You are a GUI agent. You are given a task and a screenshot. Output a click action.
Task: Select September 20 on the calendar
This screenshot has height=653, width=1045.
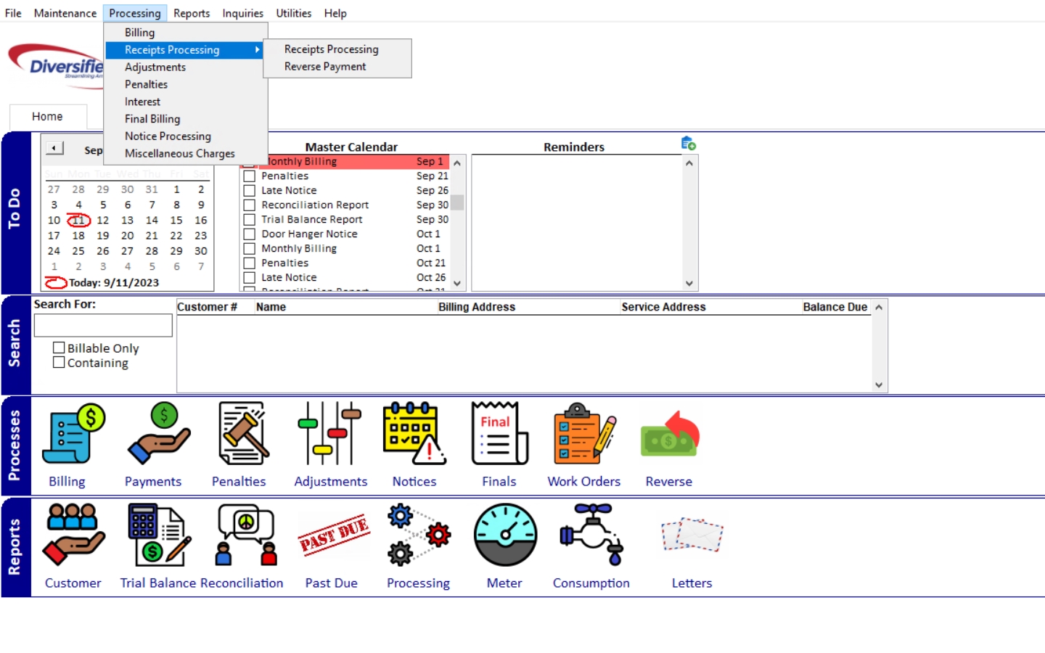coord(127,236)
